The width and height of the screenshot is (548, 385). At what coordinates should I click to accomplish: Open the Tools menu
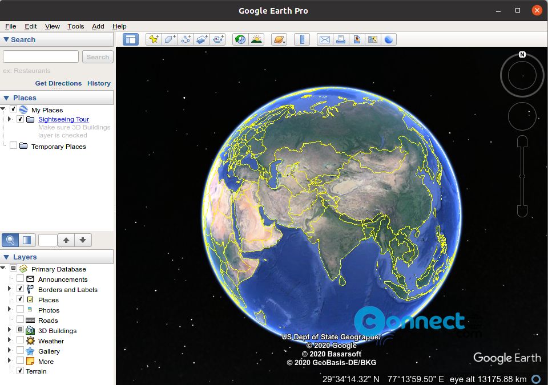coord(75,26)
